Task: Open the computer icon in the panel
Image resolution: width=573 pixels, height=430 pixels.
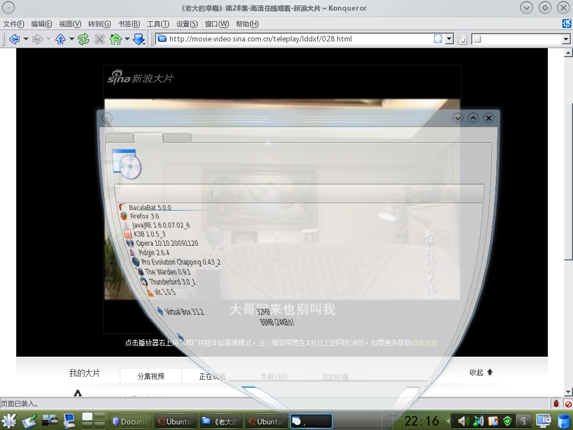Action: pyautogui.click(x=69, y=421)
